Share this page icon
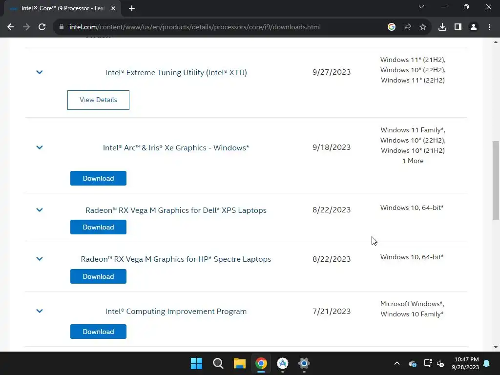The height and width of the screenshot is (375, 500). [407, 27]
